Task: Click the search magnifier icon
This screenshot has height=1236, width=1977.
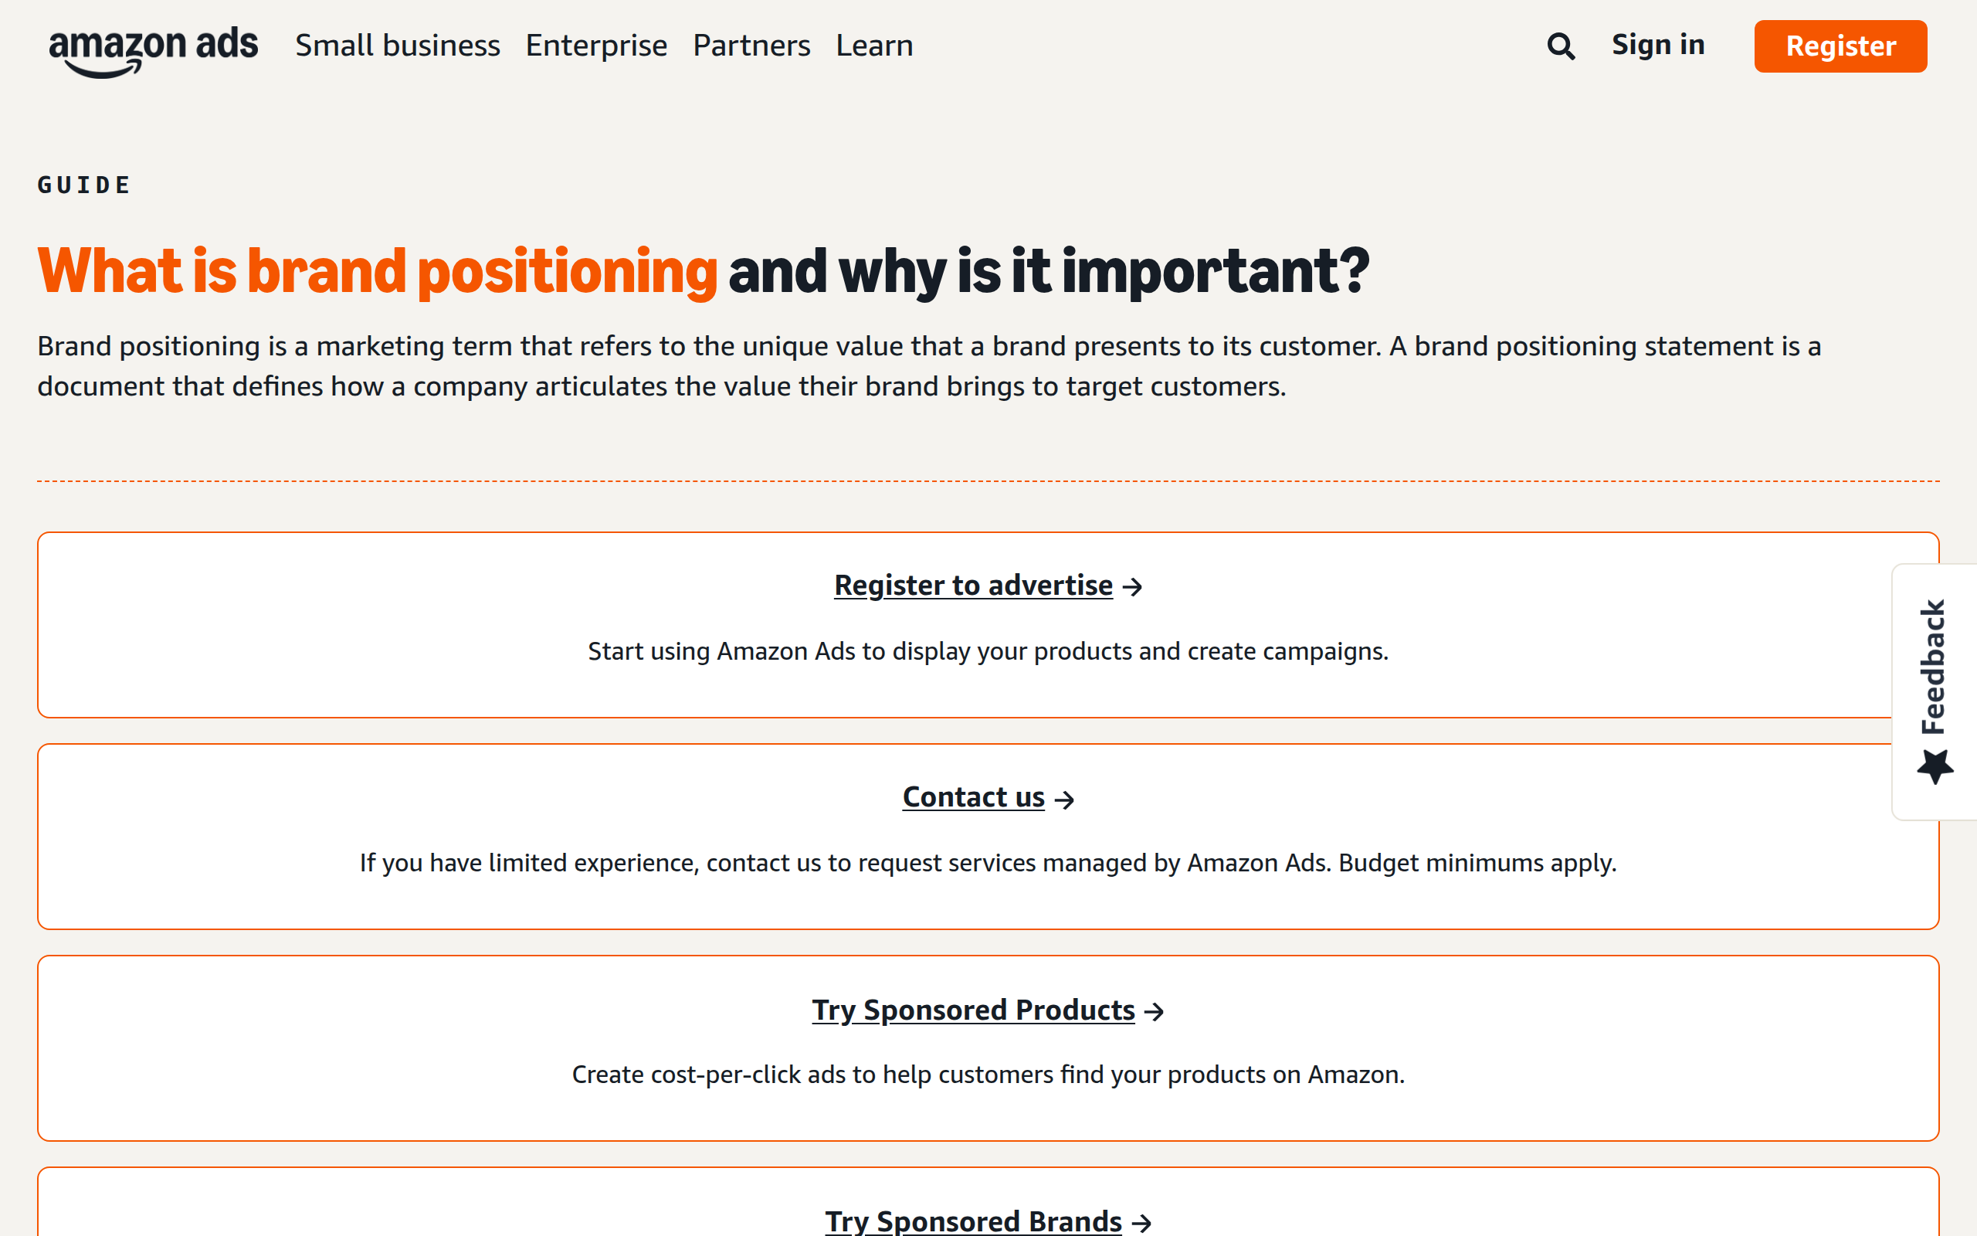Action: click(x=1560, y=46)
